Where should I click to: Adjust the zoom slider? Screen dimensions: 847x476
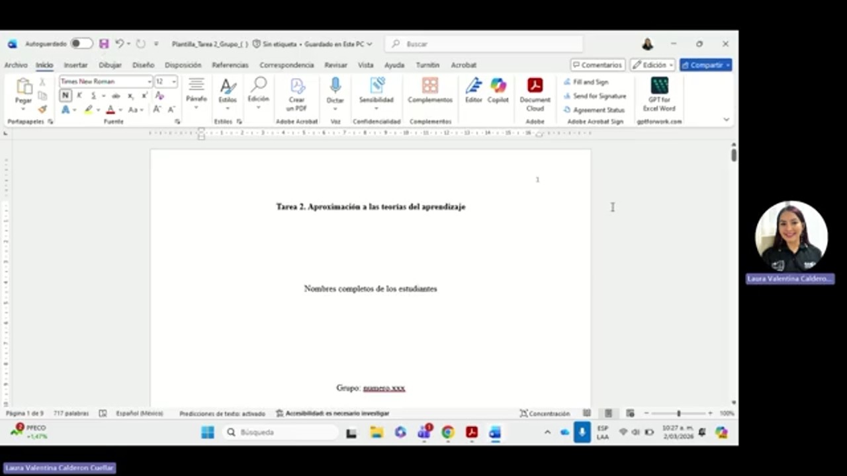click(678, 413)
